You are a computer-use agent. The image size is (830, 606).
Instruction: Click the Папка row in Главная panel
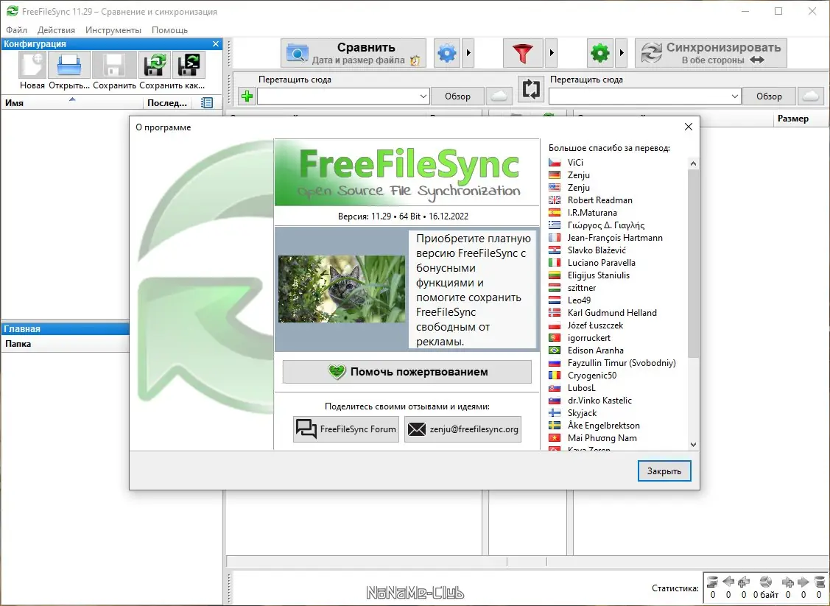click(x=65, y=344)
